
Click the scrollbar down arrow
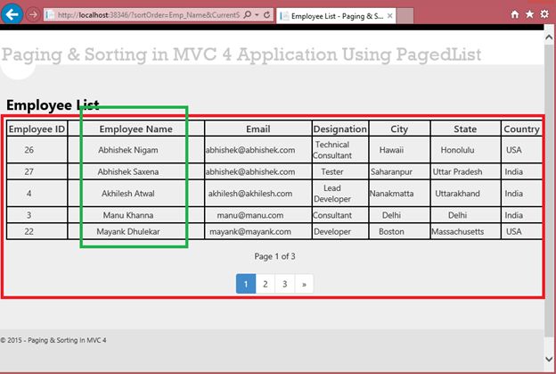(x=549, y=359)
